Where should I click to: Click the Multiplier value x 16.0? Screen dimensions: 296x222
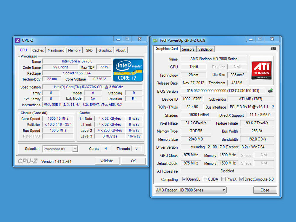[58, 124]
